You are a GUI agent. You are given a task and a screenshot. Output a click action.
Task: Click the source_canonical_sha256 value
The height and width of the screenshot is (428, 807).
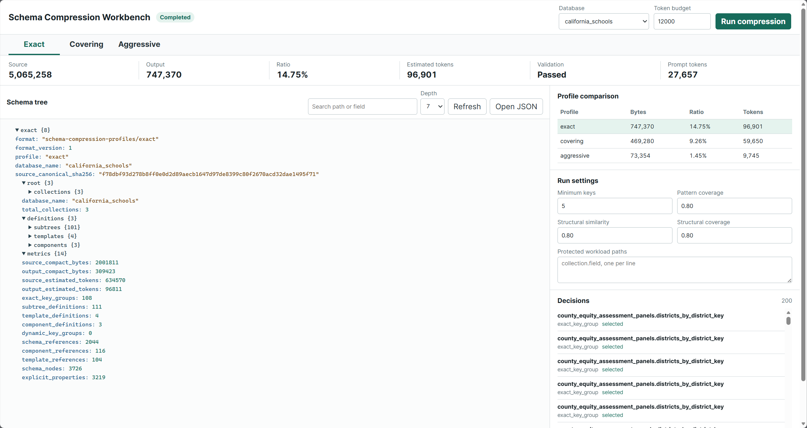(209, 174)
